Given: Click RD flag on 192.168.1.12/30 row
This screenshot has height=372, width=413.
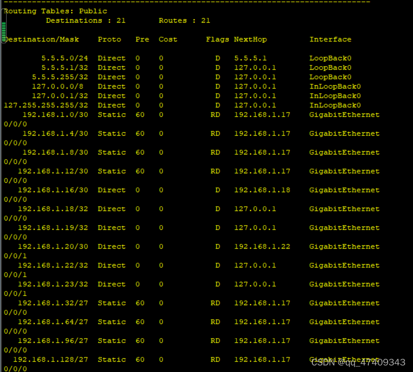Looking at the screenshot, I should click(x=215, y=171).
